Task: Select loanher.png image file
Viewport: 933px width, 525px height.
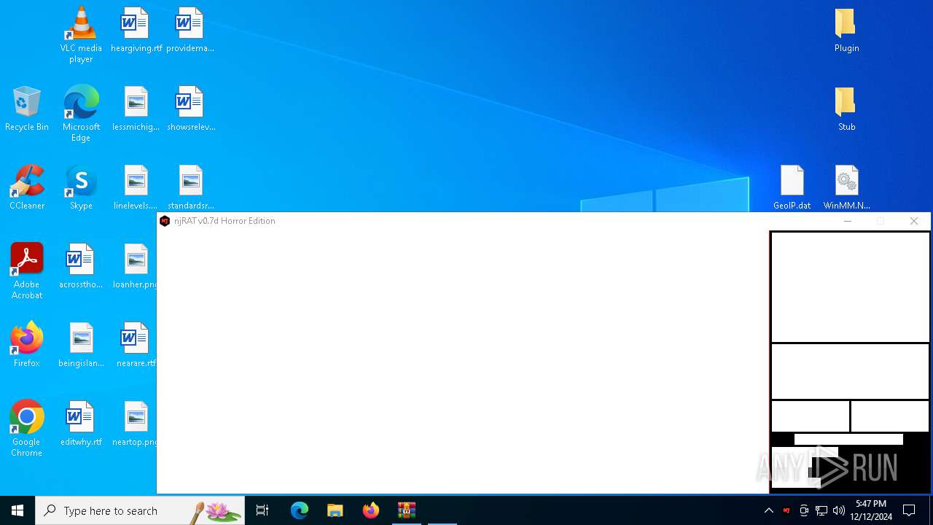Action: pyautogui.click(x=135, y=266)
